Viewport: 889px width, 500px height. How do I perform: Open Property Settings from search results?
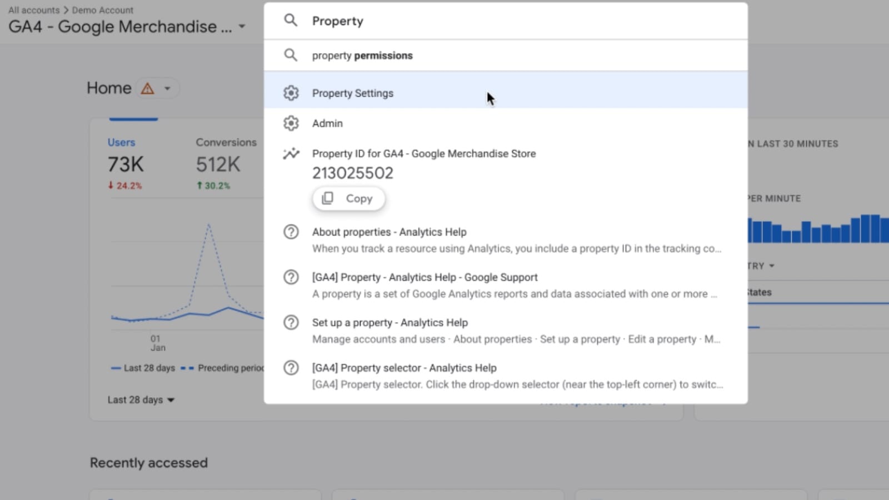tap(506, 93)
